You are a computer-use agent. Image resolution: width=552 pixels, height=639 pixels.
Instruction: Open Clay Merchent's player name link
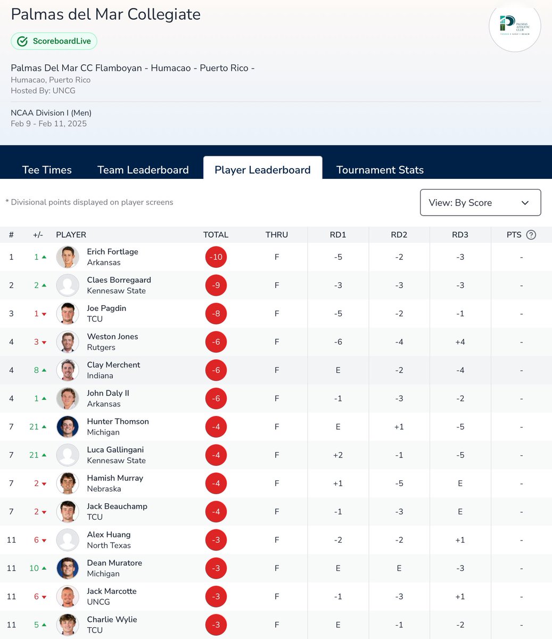(113, 364)
